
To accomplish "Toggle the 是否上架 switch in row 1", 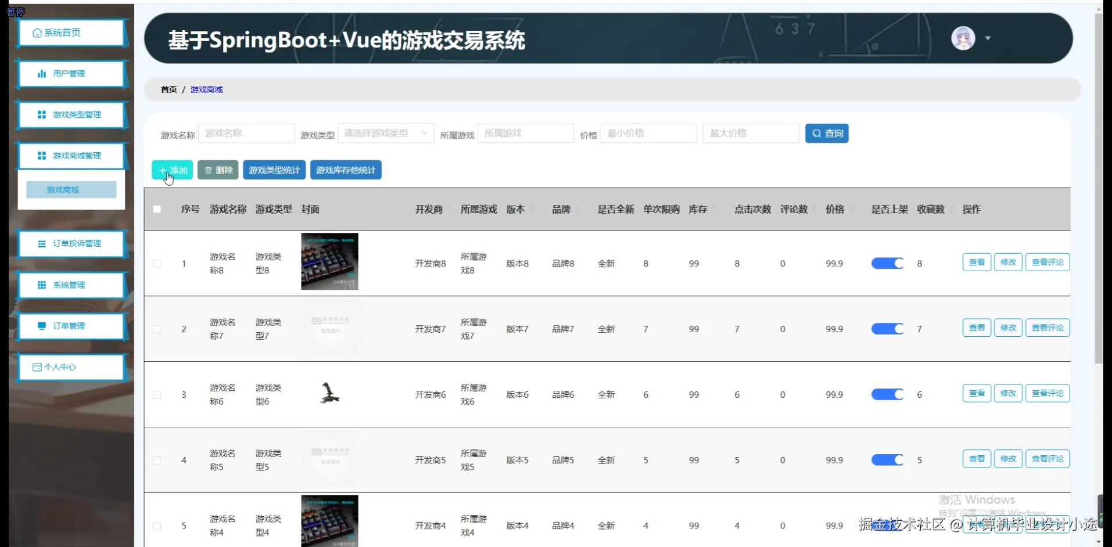I will [x=887, y=262].
